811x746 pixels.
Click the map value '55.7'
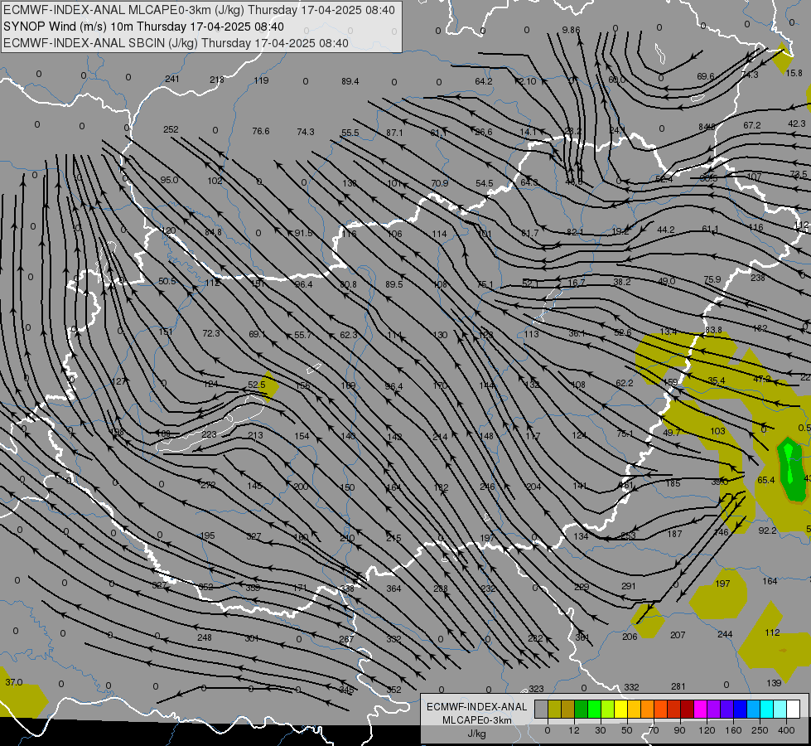[303, 335]
